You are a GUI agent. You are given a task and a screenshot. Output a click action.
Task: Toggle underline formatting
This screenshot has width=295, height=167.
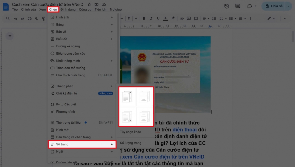pos(158,19)
